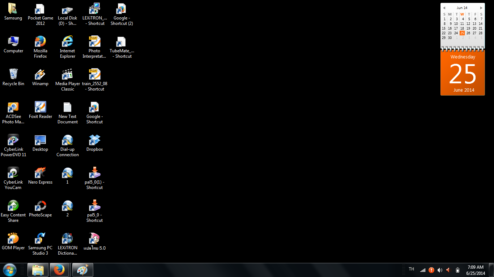
Task: Select the Desktop shortcut icon
Action: click(x=41, y=144)
